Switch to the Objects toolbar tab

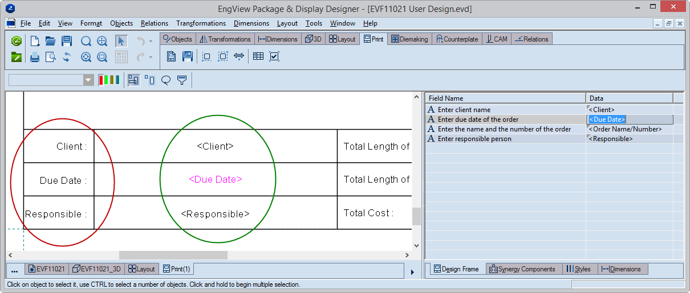tap(177, 39)
